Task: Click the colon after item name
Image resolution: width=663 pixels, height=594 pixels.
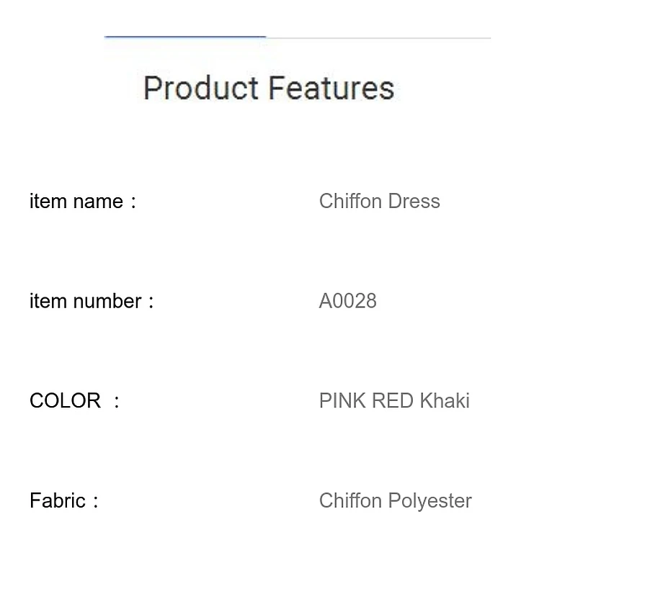Action: pyautogui.click(x=133, y=202)
